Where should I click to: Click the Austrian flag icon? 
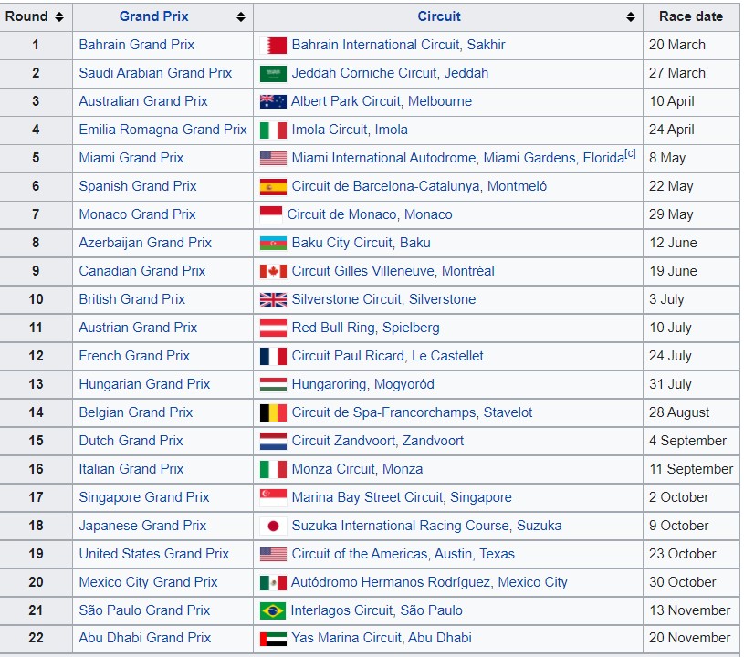[273, 328]
